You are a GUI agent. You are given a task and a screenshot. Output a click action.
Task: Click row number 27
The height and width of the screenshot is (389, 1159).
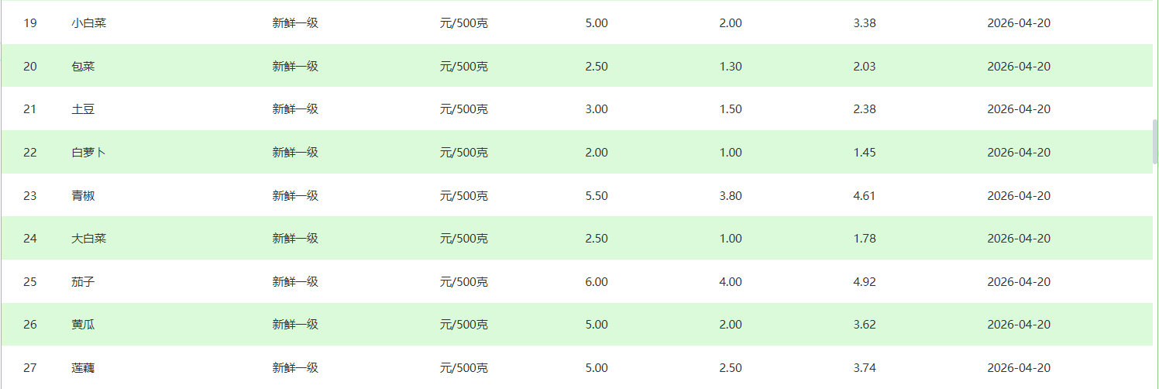pos(30,368)
